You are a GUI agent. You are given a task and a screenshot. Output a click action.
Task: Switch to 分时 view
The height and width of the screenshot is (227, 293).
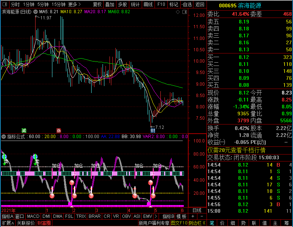[15, 4]
